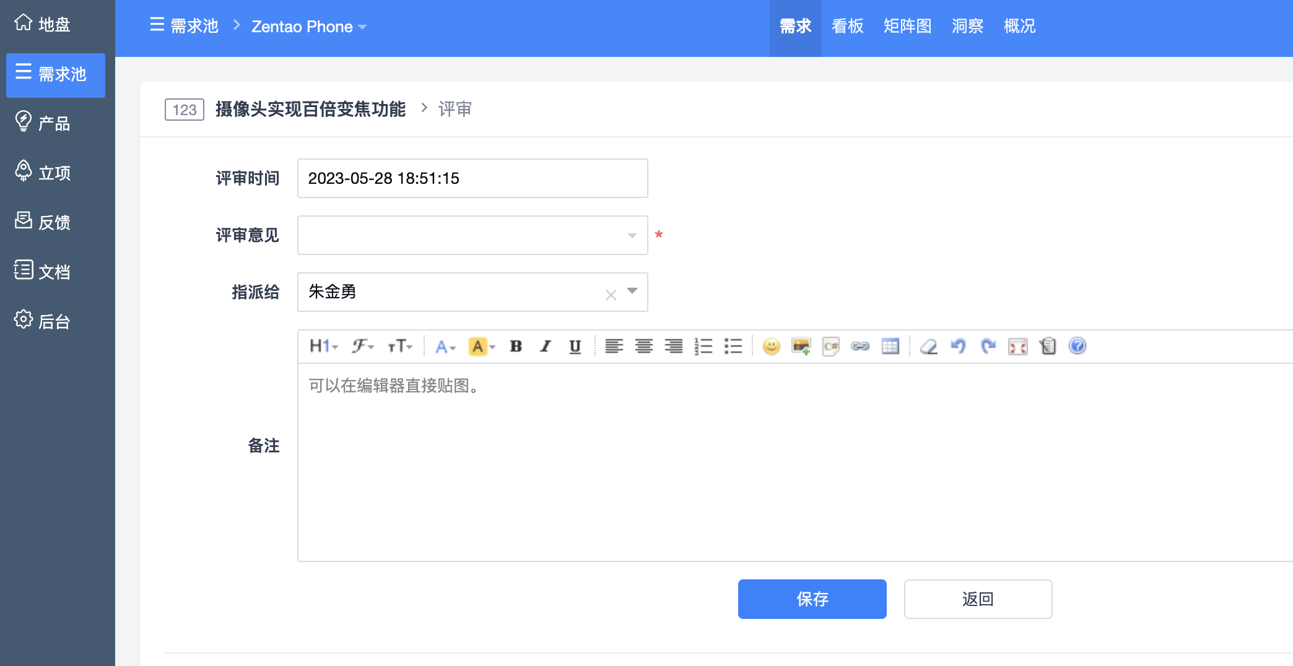1293x666 pixels.
Task: Open the 评审意见 dropdown
Action: pyautogui.click(x=472, y=235)
